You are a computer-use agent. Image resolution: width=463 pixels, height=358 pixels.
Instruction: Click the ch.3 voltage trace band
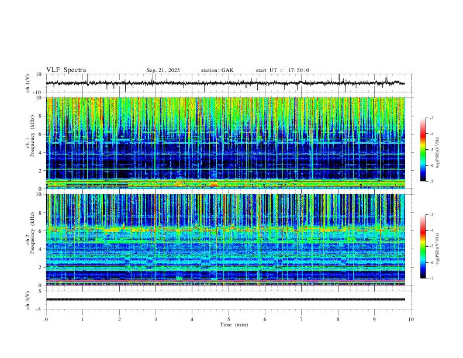pos(226,300)
